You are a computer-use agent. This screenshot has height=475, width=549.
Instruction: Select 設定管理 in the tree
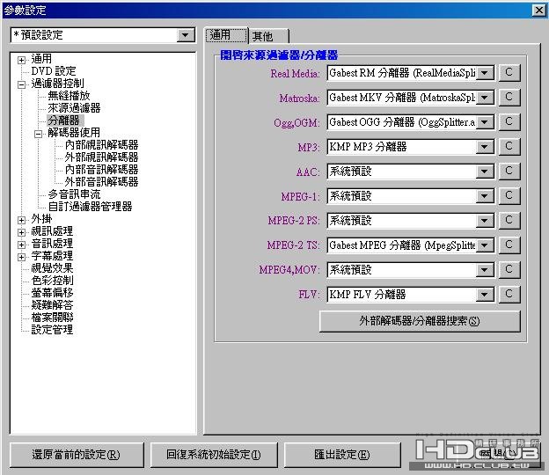click(52, 330)
